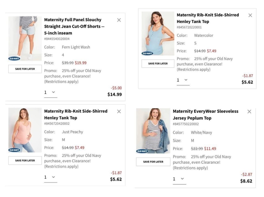Image resolution: width=264 pixels, height=197 pixels.
Task: Remove the Watercolor Henley Tank Top
Action: coord(250,15)
